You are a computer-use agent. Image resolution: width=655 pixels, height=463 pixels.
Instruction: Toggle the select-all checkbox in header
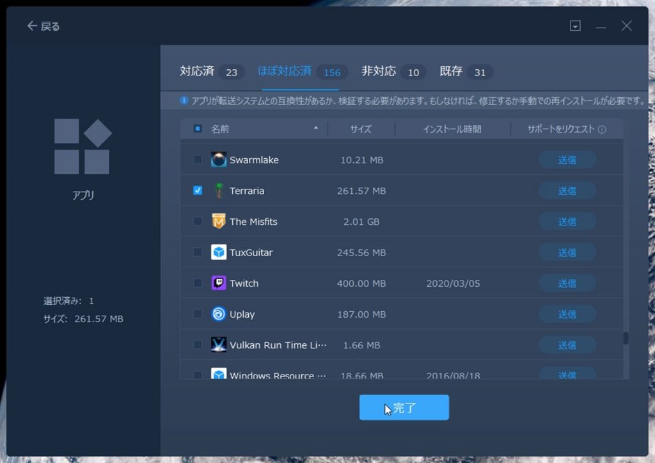198,129
